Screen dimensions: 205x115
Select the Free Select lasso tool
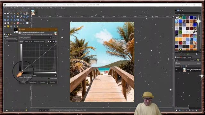click(x=12, y=13)
